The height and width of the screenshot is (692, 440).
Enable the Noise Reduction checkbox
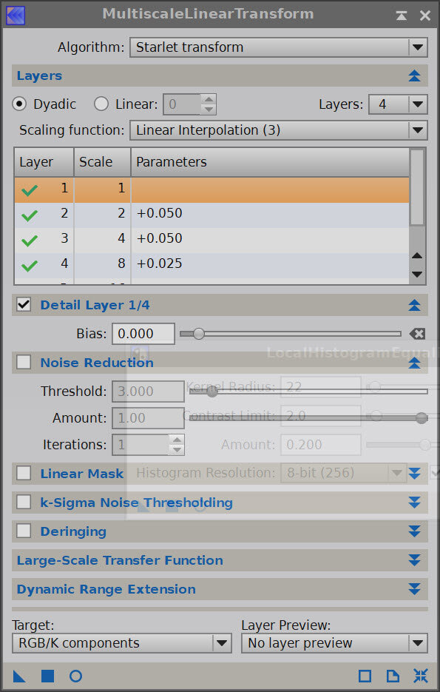(24, 363)
